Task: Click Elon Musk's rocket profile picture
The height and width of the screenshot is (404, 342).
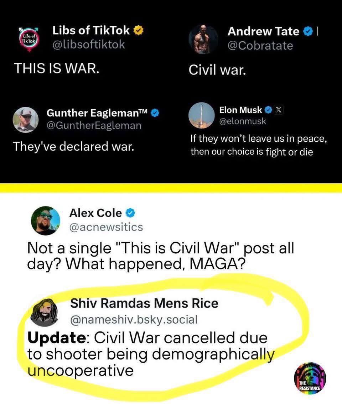Action: click(x=201, y=115)
